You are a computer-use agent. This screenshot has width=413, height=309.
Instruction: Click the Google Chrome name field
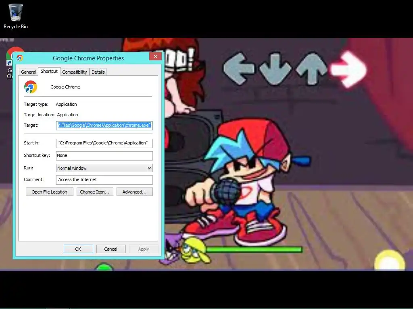click(65, 87)
